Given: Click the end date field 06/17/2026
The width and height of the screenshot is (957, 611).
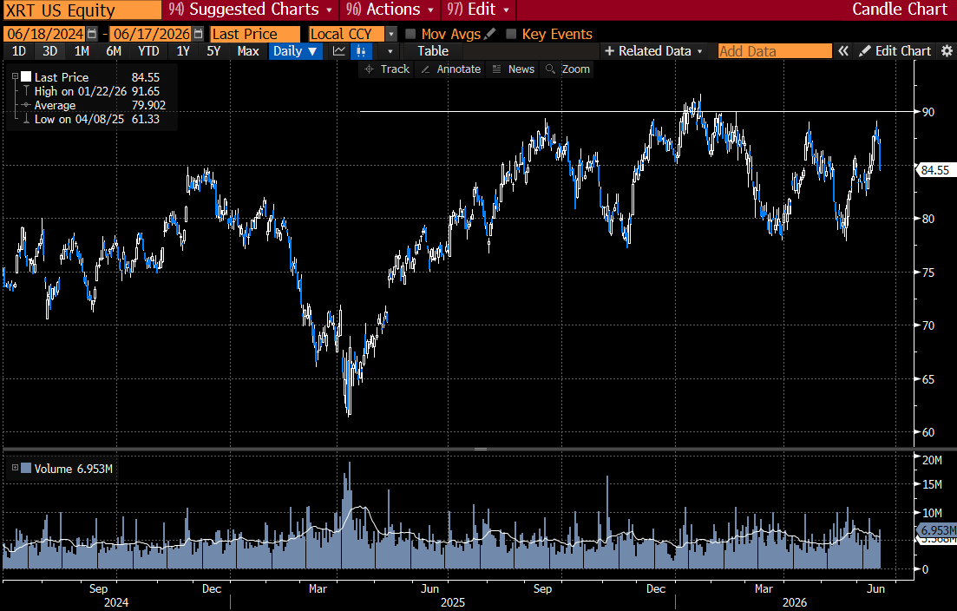Looking at the screenshot, I should click(x=151, y=34).
